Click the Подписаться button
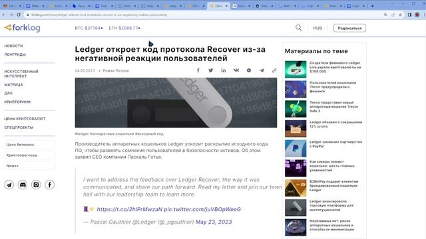 point(349,28)
